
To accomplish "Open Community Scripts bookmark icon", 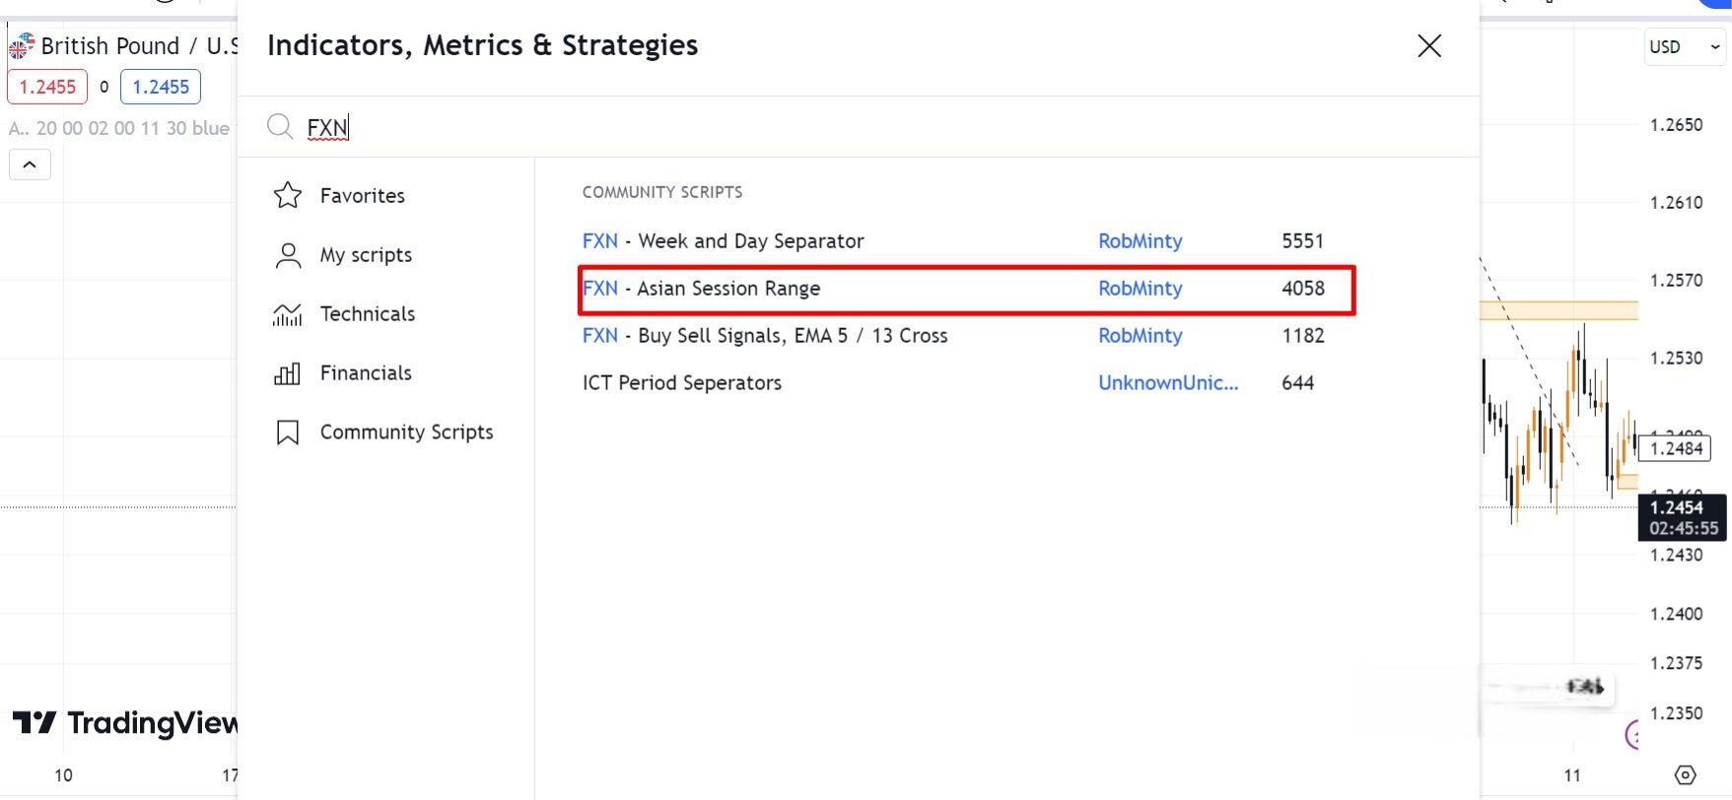I will click(x=288, y=433).
